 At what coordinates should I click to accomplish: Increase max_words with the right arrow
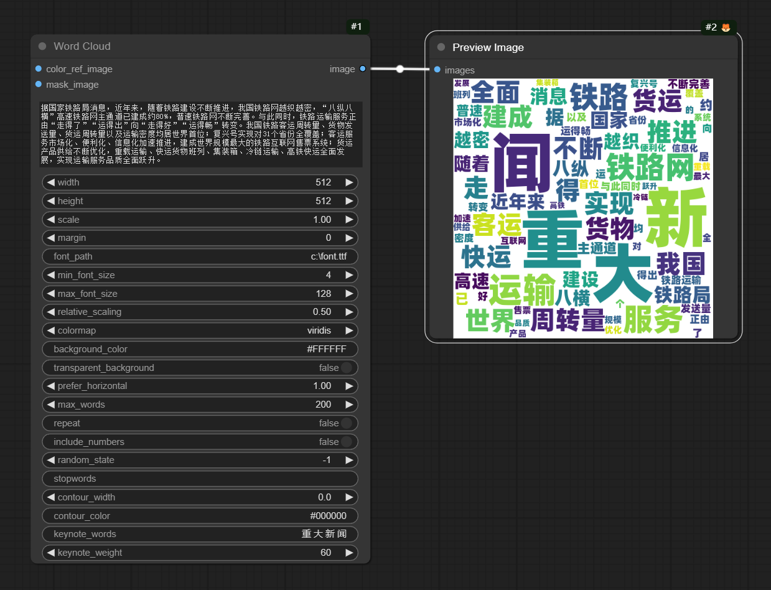click(x=350, y=405)
